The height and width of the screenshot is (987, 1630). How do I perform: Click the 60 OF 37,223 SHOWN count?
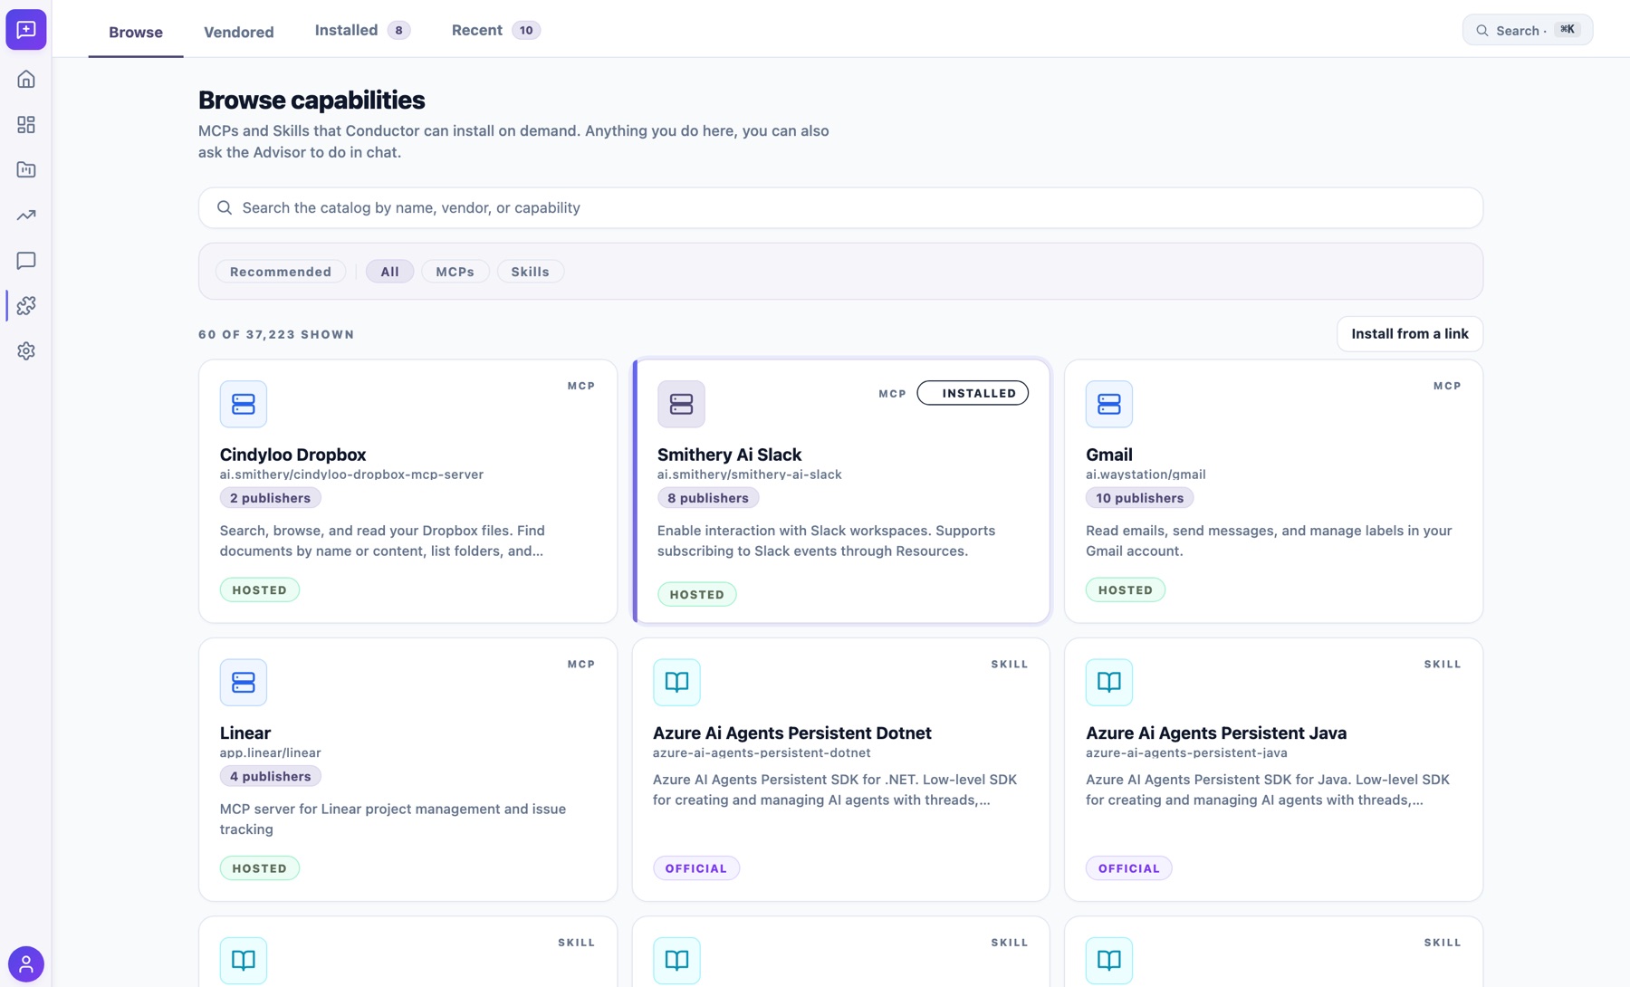[276, 334]
